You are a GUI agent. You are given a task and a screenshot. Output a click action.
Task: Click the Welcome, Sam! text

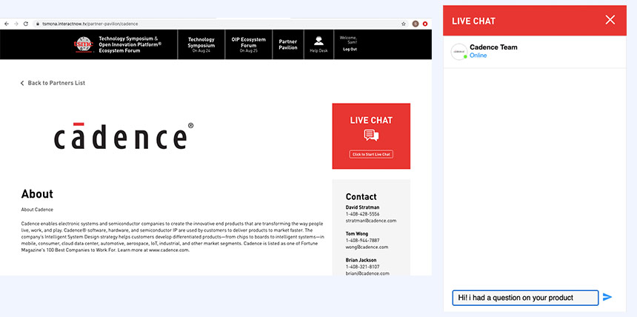coord(349,40)
